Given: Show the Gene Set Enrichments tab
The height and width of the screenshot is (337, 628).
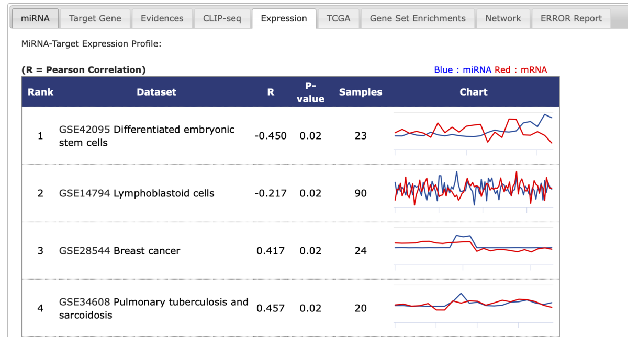Looking at the screenshot, I should tap(417, 18).
